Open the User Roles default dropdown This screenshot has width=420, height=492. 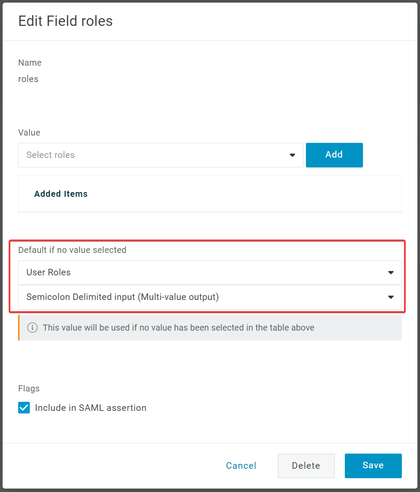(203, 273)
